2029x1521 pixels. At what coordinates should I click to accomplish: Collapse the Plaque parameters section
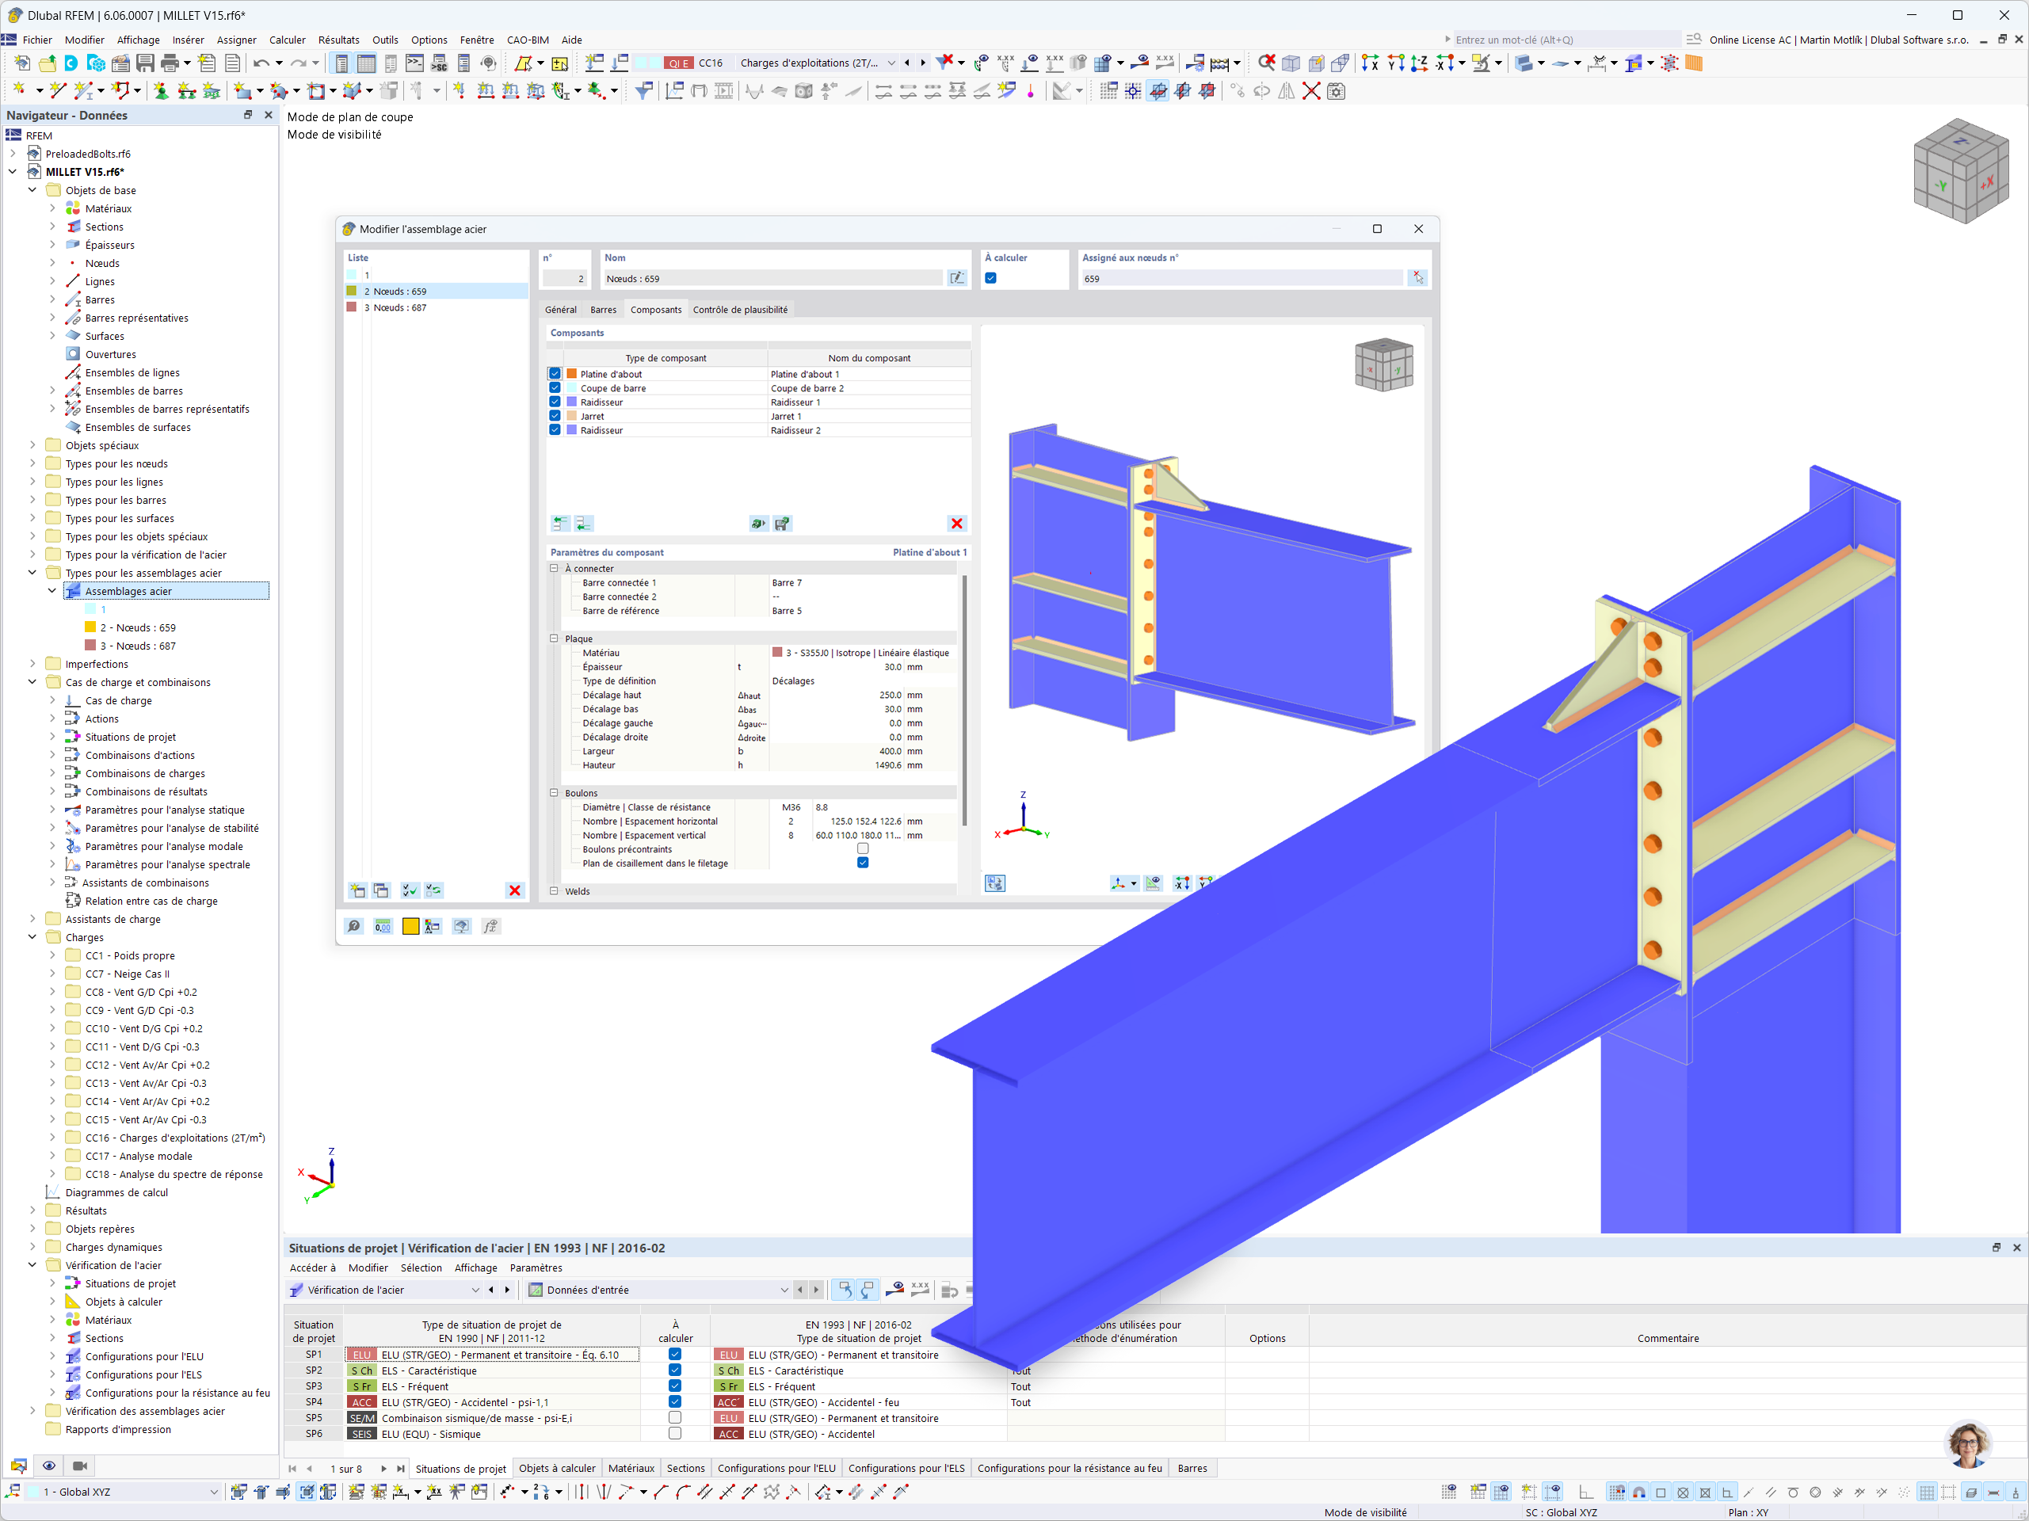[554, 639]
